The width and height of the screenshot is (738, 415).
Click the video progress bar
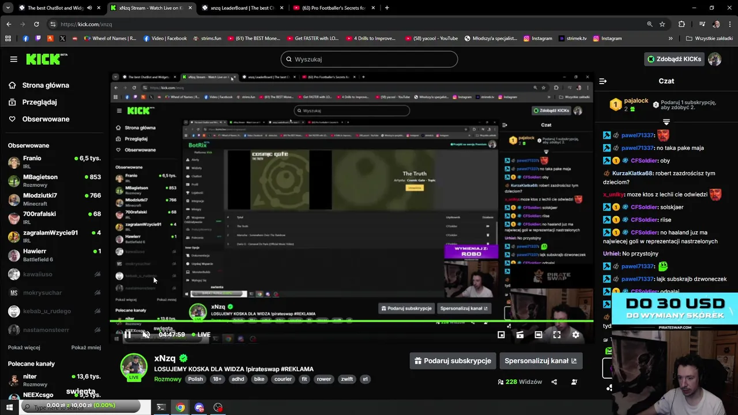pyautogui.click(x=351, y=321)
